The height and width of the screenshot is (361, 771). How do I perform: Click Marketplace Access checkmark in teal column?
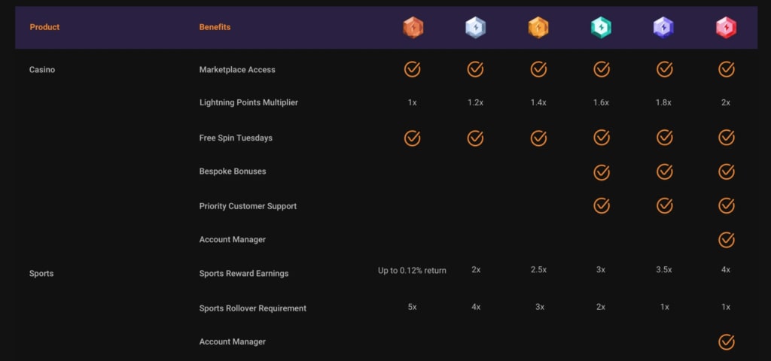coord(602,69)
